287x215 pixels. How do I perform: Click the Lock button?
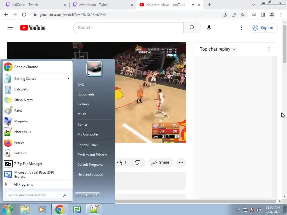(x=84, y=195)
